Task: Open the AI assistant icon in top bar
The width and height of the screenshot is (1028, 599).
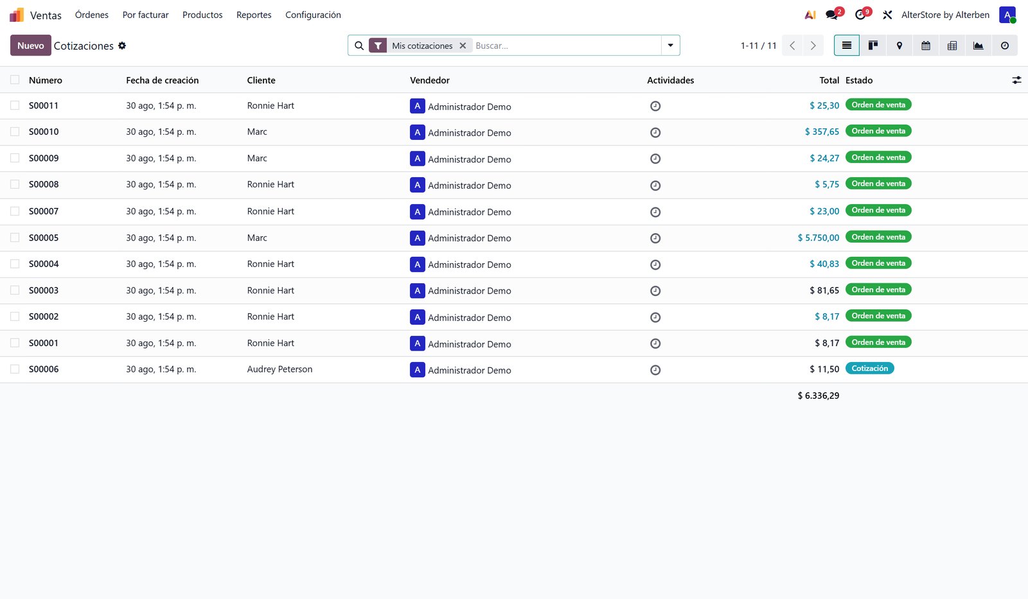Action: tap(810, 15)
